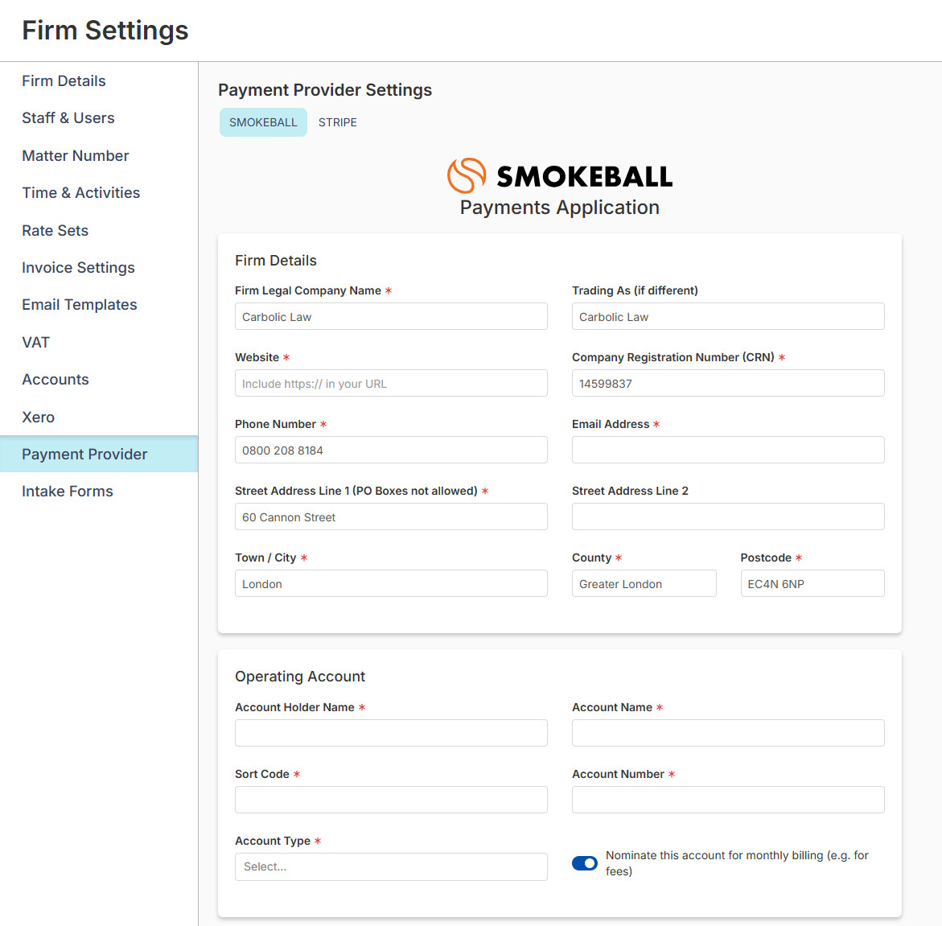The width and height of the screenshot is (942, 926).
Task: Click the Payment Provider Settings heading
Action: point(325,89)
